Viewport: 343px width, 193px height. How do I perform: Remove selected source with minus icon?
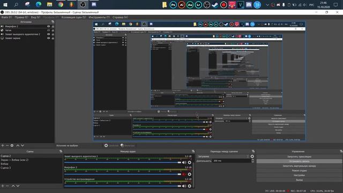(x=7, y=145)
